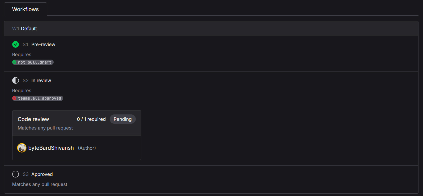Click the small green check in not pull.draft tag
This screenshot has height=196, width=423.
[14, 62]
